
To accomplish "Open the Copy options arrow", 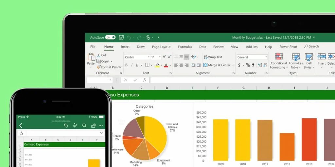I will [x=111, y=61].
